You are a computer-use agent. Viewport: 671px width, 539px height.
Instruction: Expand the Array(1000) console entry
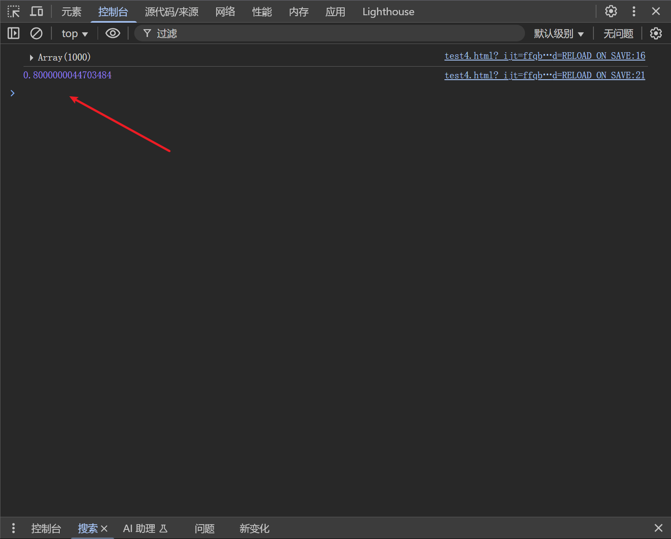(x=31, y=57)
